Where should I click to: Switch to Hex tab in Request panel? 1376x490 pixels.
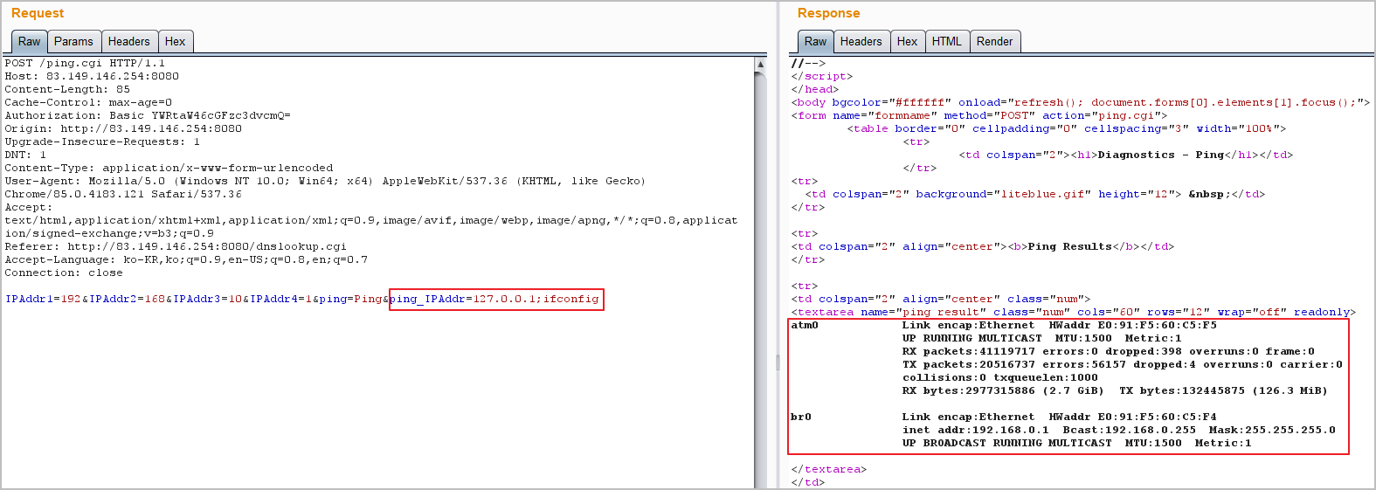[176, 41]
